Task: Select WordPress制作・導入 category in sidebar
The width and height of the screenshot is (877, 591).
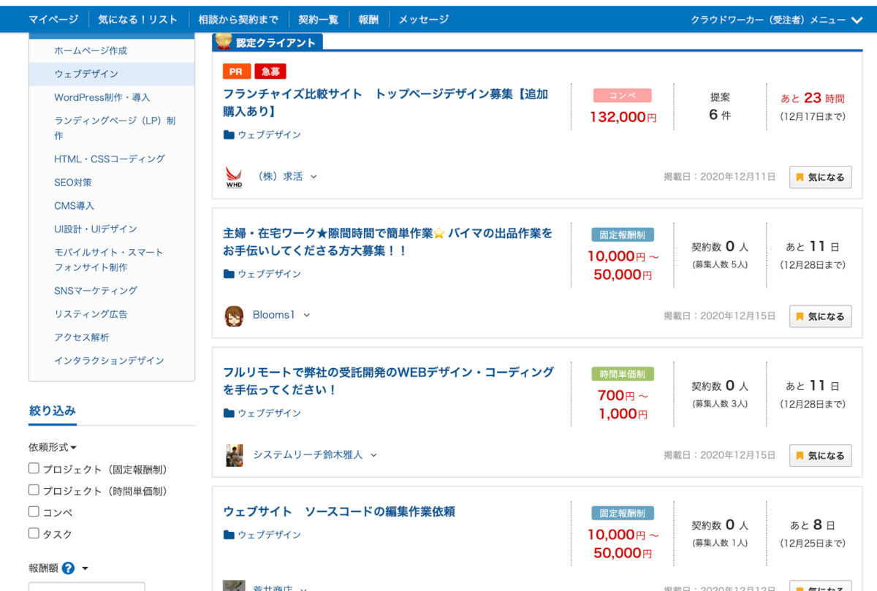Action: click(x=102, y=97)
